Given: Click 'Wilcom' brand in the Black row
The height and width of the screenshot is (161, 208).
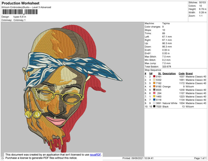Looking at the screenshot, I should (x=190, y=107).
